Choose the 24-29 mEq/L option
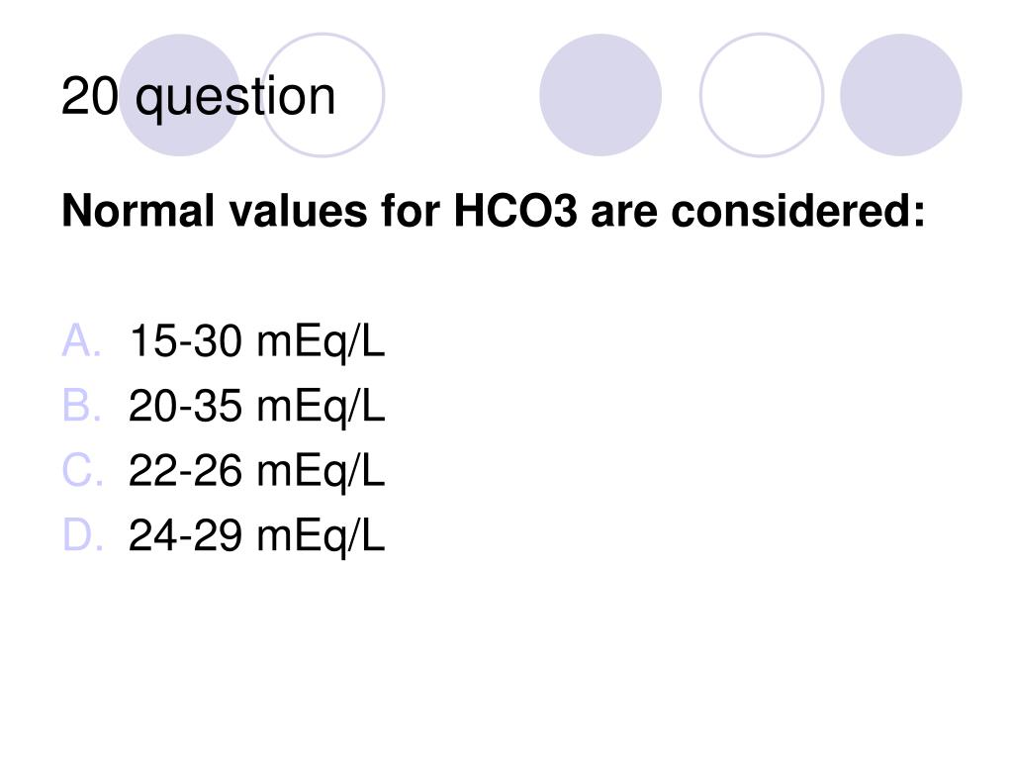Viewport: 1013px width, 760px height. point(256,535)
